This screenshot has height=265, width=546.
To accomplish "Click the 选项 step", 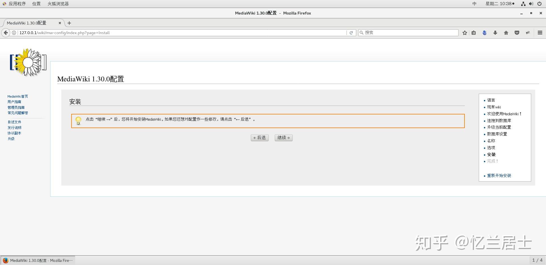I will tap(491, 148).
